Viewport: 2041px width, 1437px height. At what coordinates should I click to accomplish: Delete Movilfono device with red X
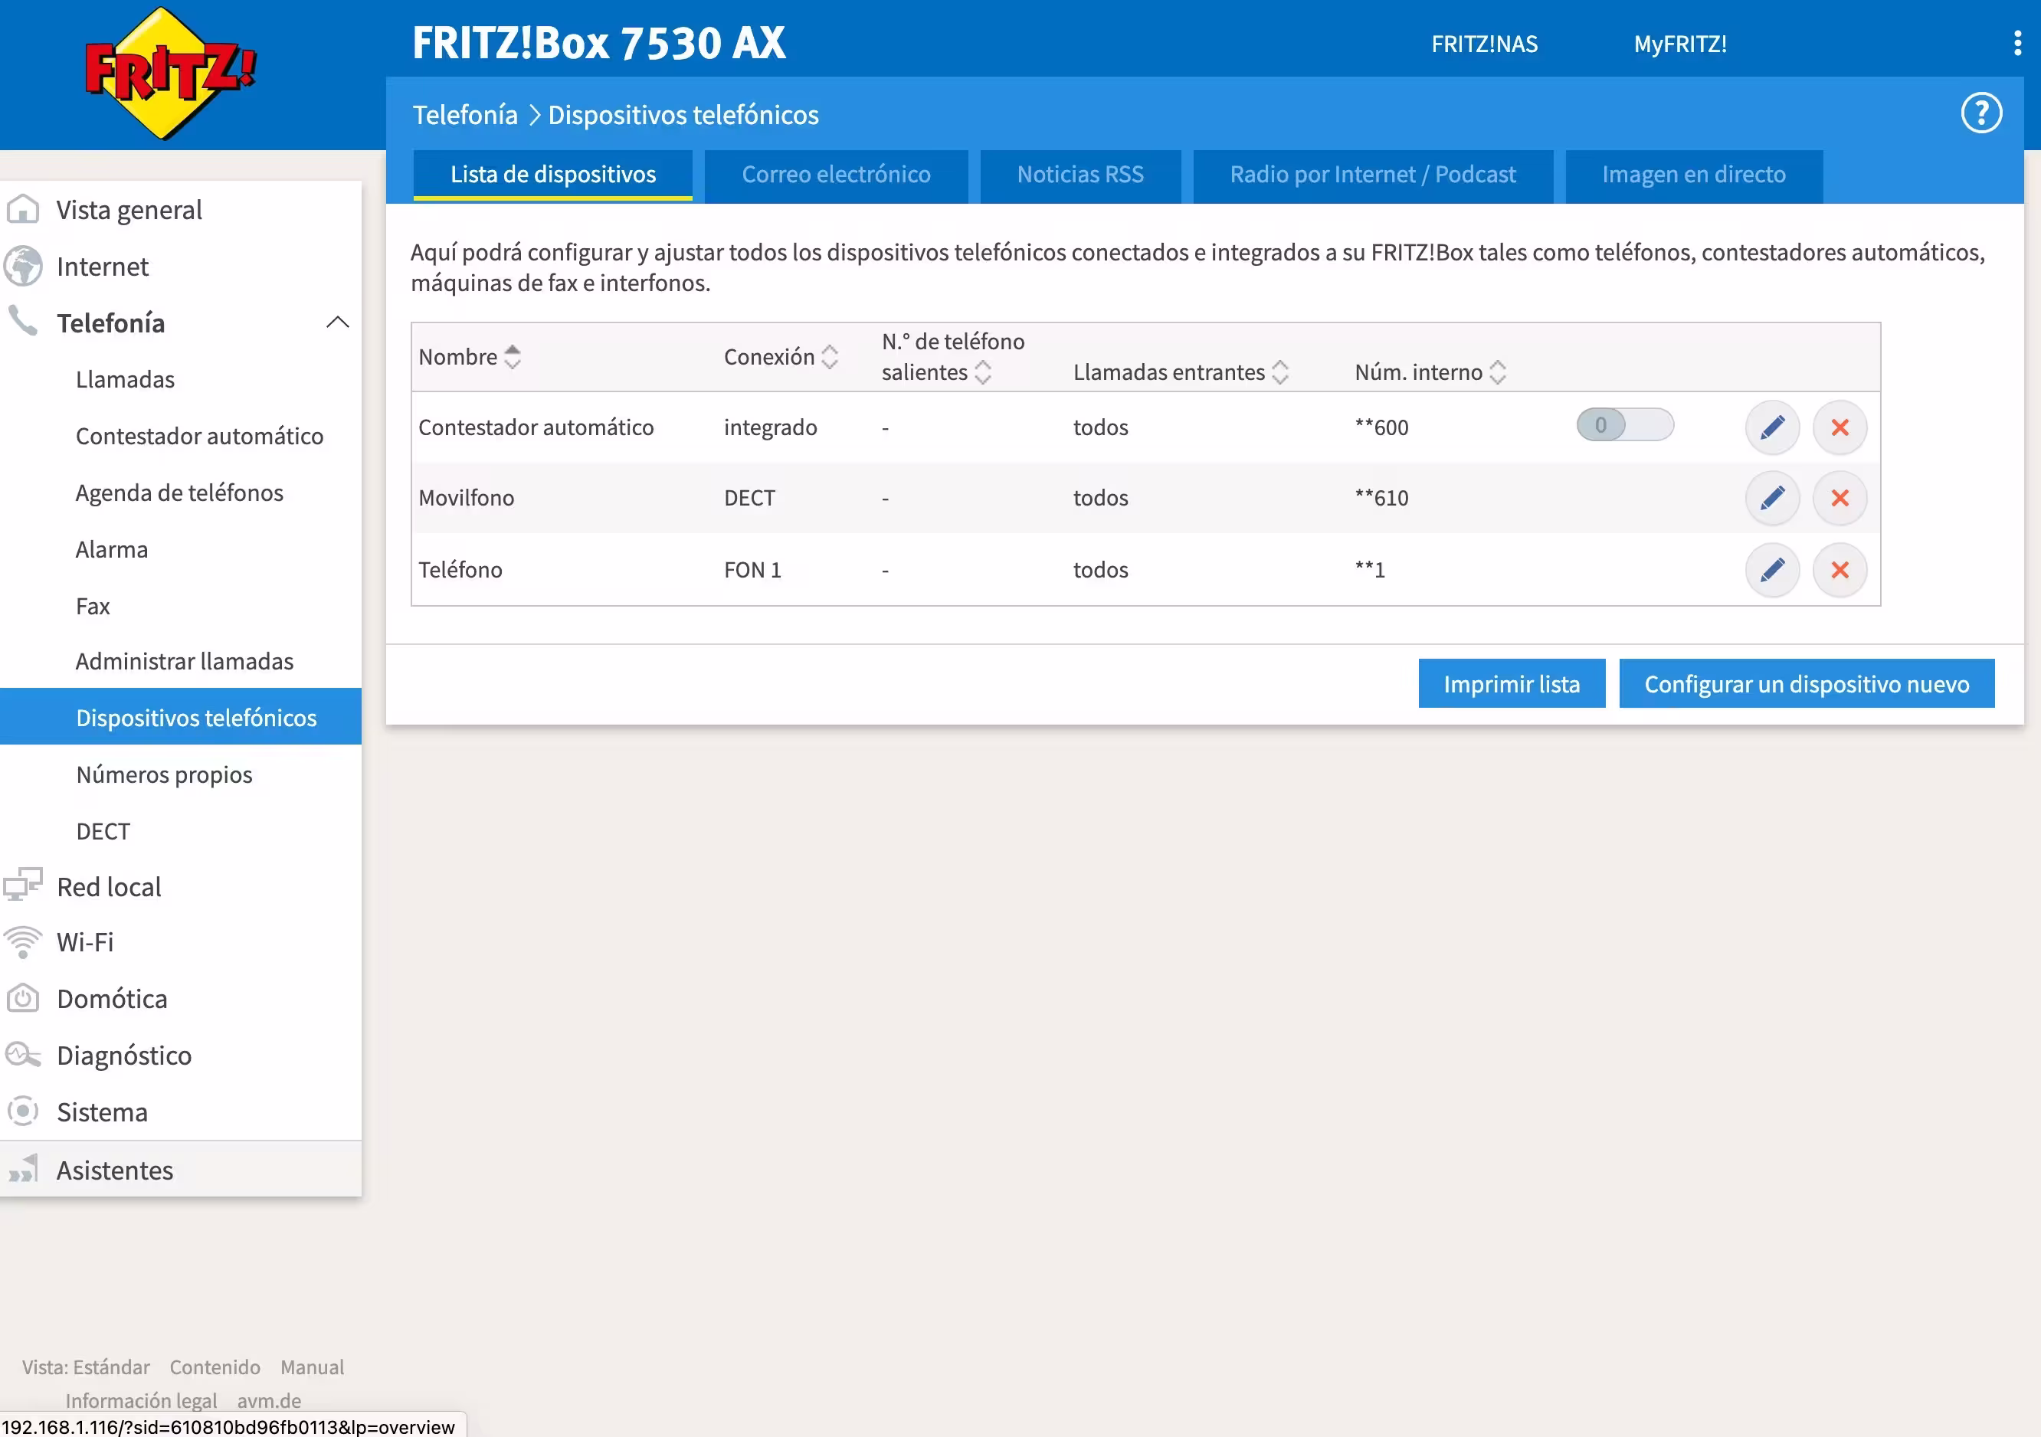tap(1840, 498)
